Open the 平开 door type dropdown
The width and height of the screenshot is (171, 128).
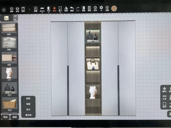[49, 9]
